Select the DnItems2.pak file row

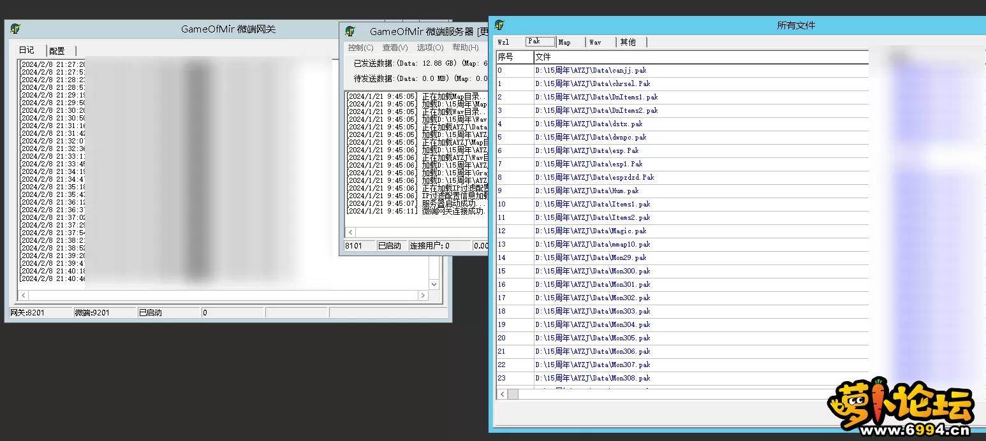(682, 110)
